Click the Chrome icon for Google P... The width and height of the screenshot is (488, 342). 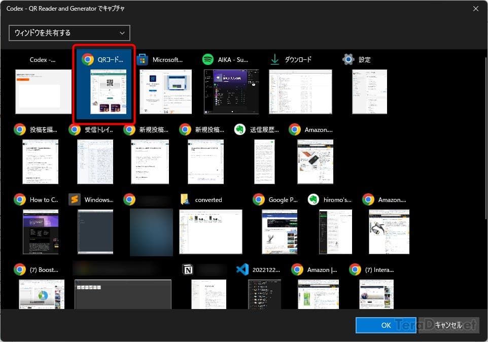pyautogui.click(x=259, y=199)
